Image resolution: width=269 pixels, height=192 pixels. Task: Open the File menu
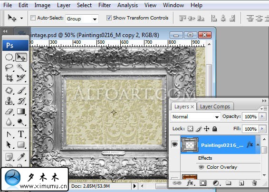pos(8,5)
